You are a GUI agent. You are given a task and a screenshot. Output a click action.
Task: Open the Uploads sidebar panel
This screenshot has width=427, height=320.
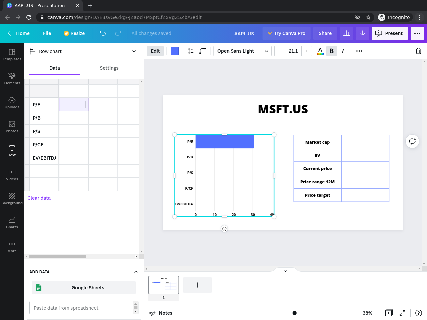point(12,103)
